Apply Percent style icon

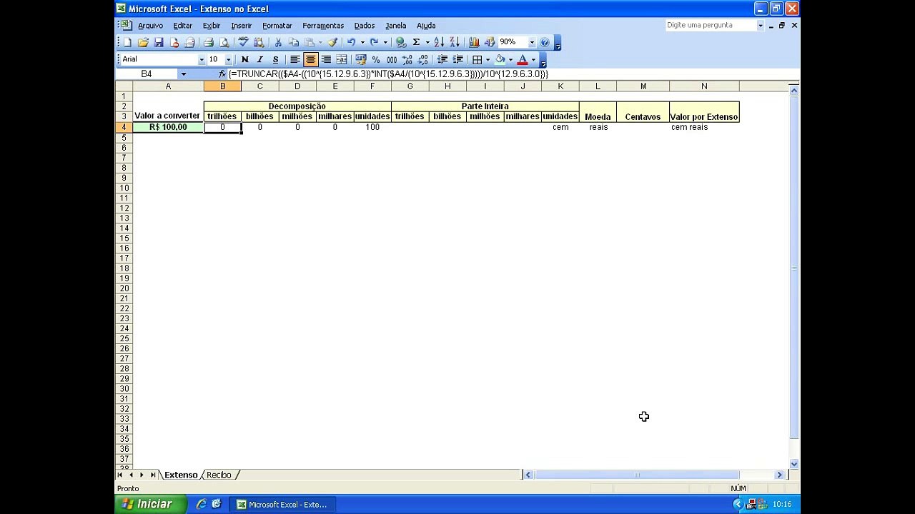(x=376, y=59)
